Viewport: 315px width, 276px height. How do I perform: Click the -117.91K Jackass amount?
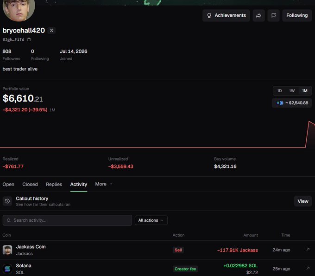click(238, 250)
